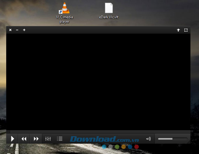This screenshot has height=154, width=199.
Task: Minimize the player with minus icon
Action: click(x=17, y=30)
